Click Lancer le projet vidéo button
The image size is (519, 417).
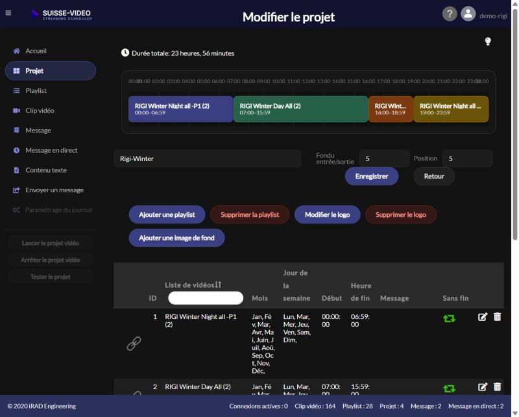[x=51, y=244]
